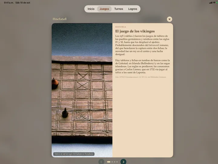Tap the 'El juego de los vikingos' heading
This screenshot has width=218, height=164.
[135, 31]
